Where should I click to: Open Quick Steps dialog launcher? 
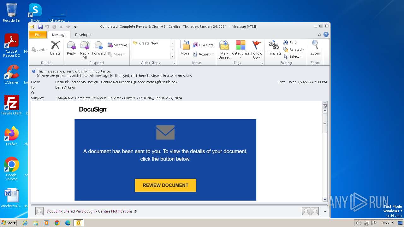(174, 63)
